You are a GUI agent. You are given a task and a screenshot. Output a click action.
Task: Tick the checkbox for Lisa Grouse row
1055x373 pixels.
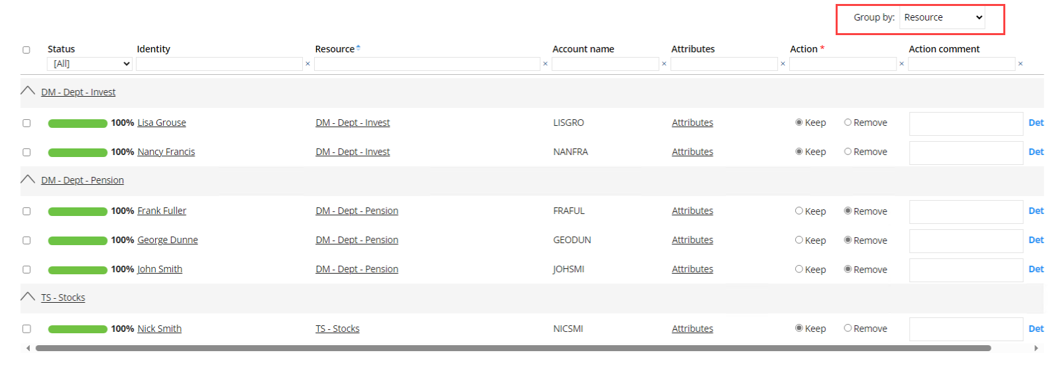click(x=27, y=123)
